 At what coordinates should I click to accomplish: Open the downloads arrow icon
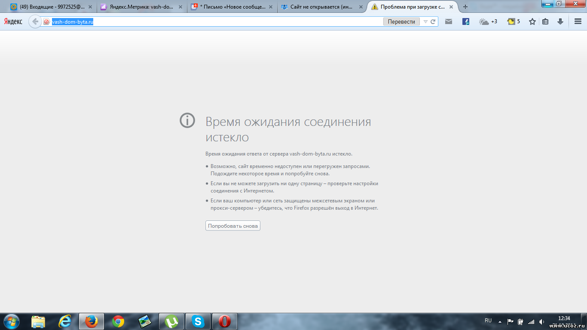point(560,21)
